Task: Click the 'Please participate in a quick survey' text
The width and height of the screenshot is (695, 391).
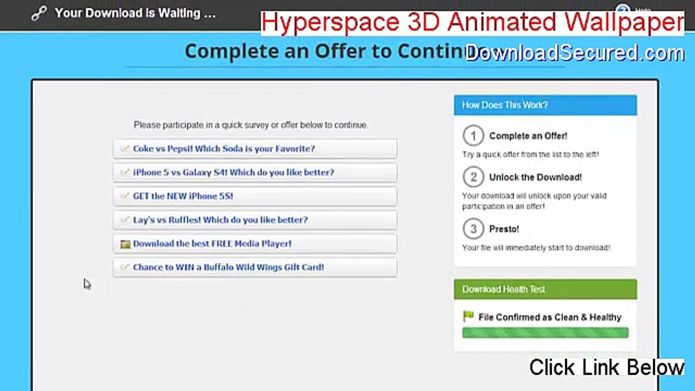Action: [x=251, y=125]
